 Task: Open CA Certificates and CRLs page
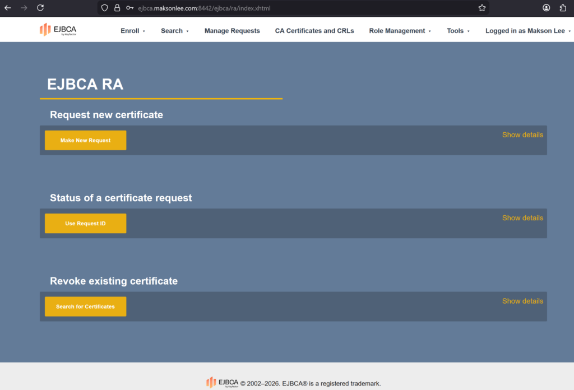tap(314, 31)
